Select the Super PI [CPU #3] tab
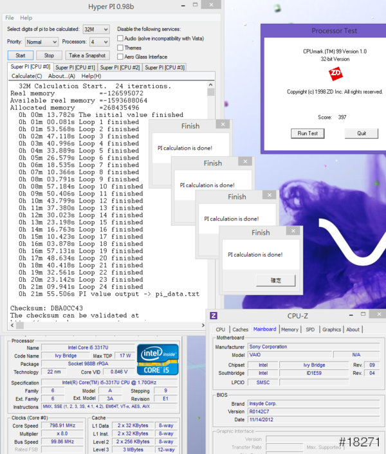 (164, 68)
